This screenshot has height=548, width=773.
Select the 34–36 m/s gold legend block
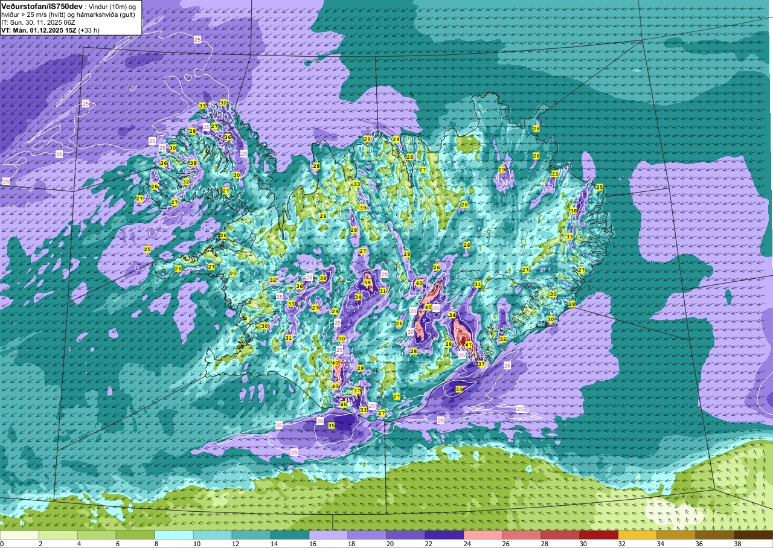click(x=676, y=535)
